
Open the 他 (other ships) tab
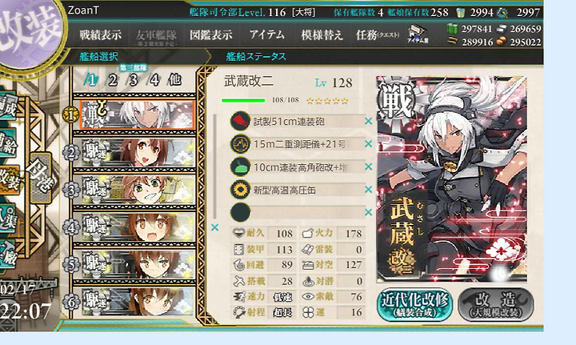tap(174, 80)
